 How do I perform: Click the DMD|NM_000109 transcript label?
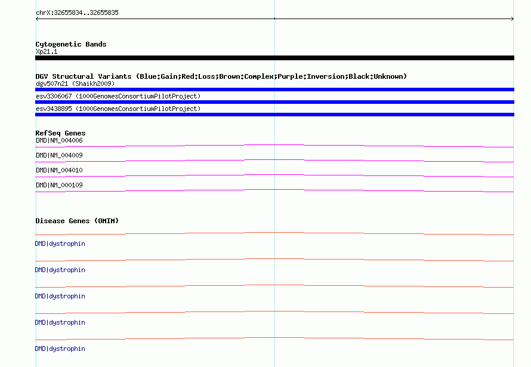59,185
